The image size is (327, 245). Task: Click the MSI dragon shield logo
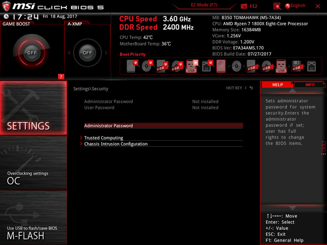pyautogui.click(x=6, y=6)
